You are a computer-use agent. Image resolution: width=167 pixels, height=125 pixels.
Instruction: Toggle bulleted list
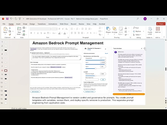point(72,29)
